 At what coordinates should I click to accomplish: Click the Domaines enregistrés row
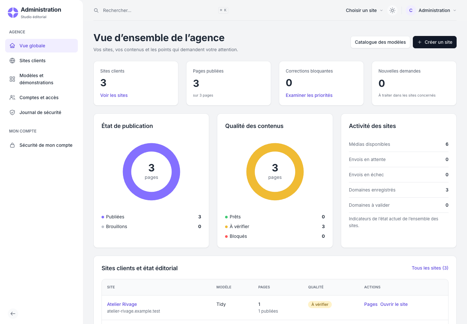[x=399, y=190]
